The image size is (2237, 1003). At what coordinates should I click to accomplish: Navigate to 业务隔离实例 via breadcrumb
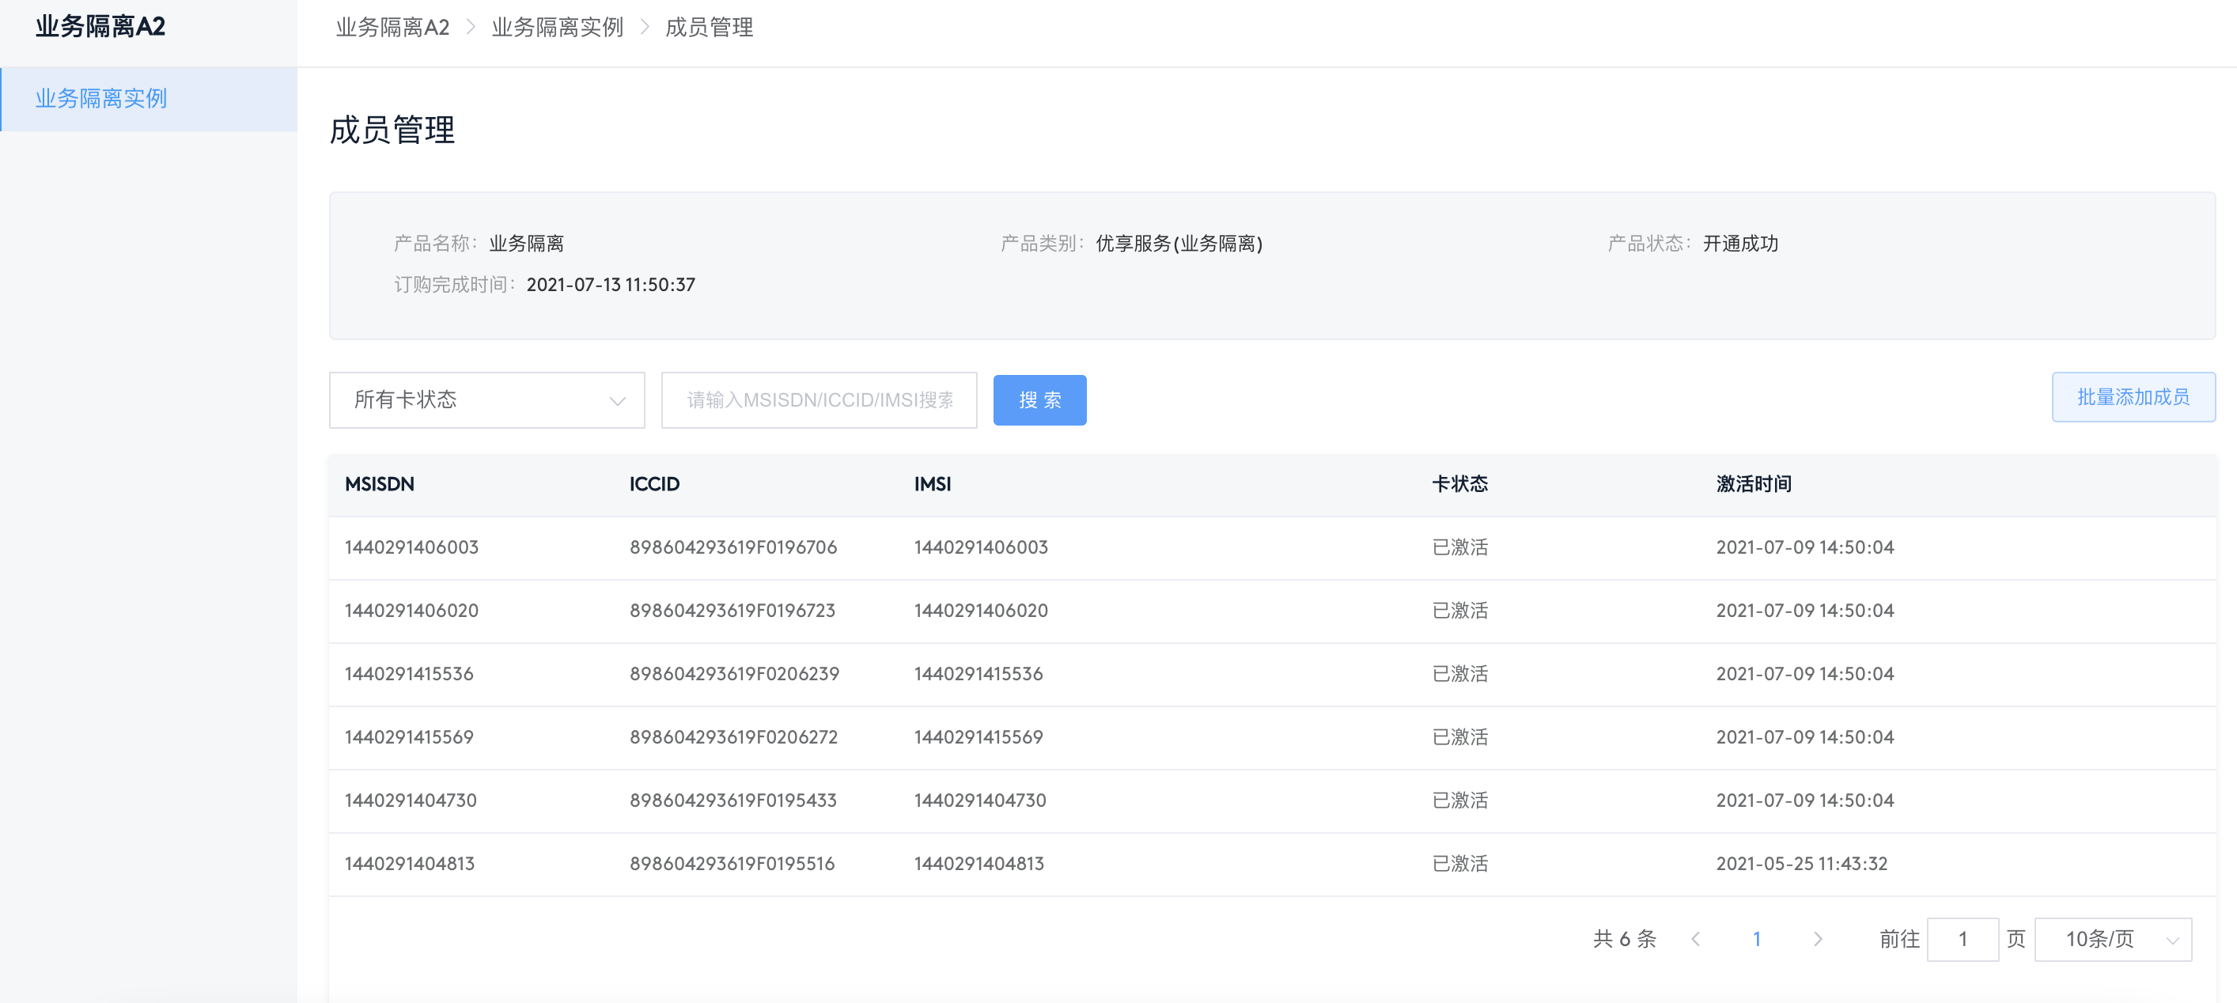557,27
